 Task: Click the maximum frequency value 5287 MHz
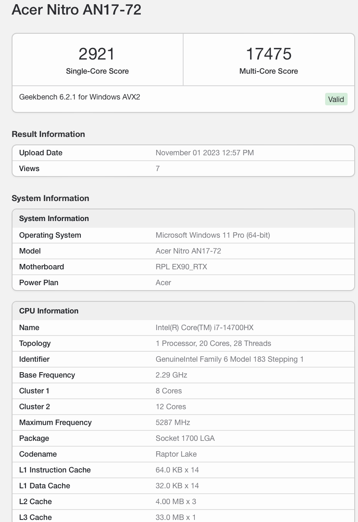tap(173, 423)
